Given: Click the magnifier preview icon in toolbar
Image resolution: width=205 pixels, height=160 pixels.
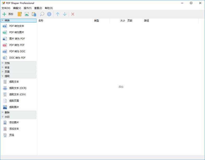Looking at the screenshot, I should pyautogui.click(x=42, y=14).
